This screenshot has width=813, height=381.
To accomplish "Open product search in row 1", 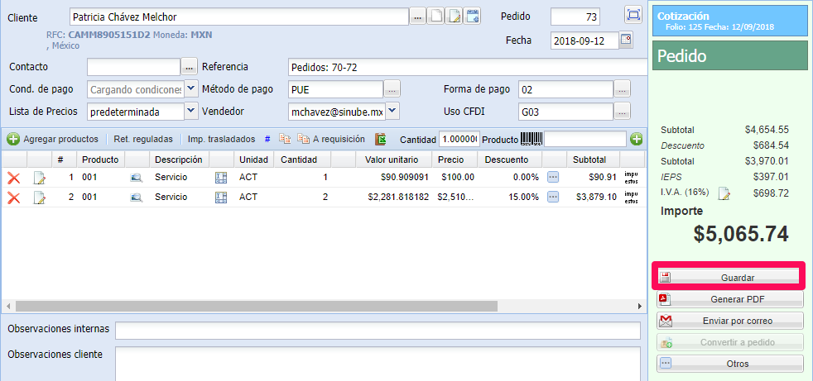I will [137, 178].
